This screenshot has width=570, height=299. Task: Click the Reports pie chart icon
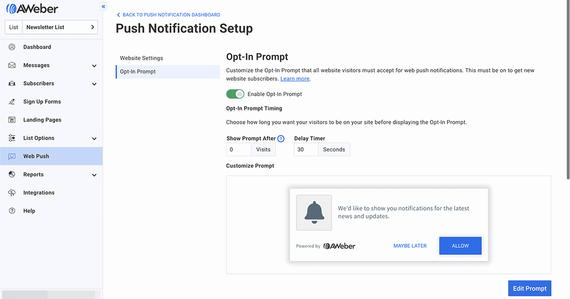click(12, 174)
